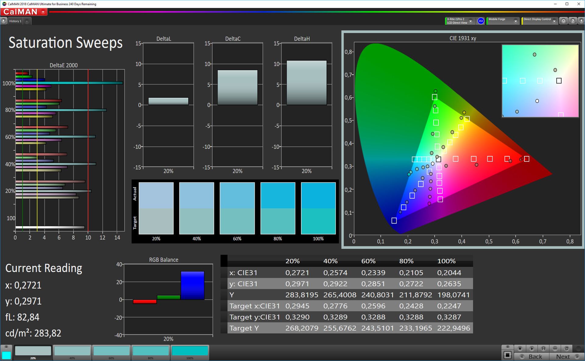The image size is (585, 361).
Task: Click the blue 212 meter status circle
Action: (481, 21)
